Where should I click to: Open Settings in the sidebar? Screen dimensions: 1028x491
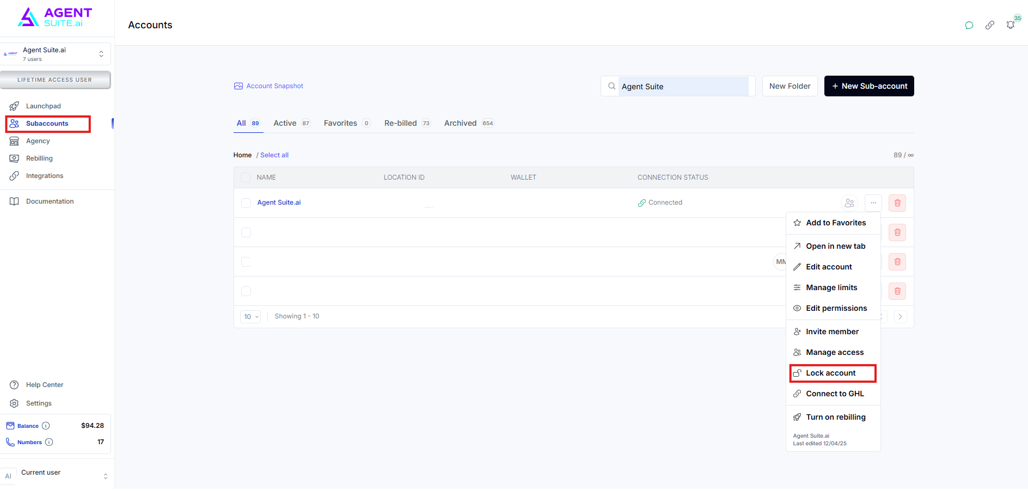(x=39, y=403)
